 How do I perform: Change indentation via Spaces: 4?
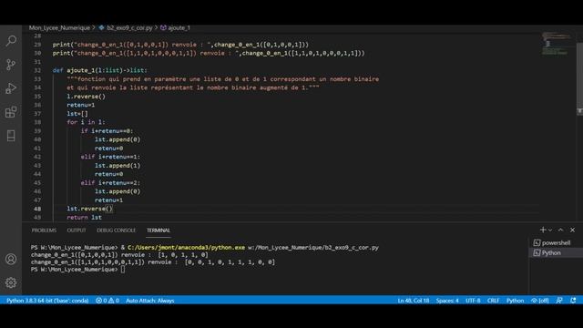[447, 301]
